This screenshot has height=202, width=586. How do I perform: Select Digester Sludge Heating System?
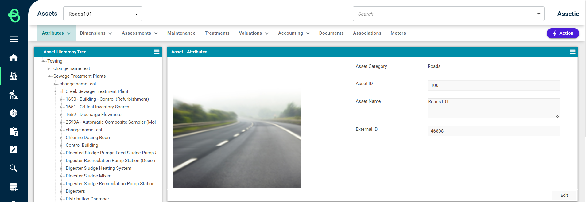click(x=99, y=168)
